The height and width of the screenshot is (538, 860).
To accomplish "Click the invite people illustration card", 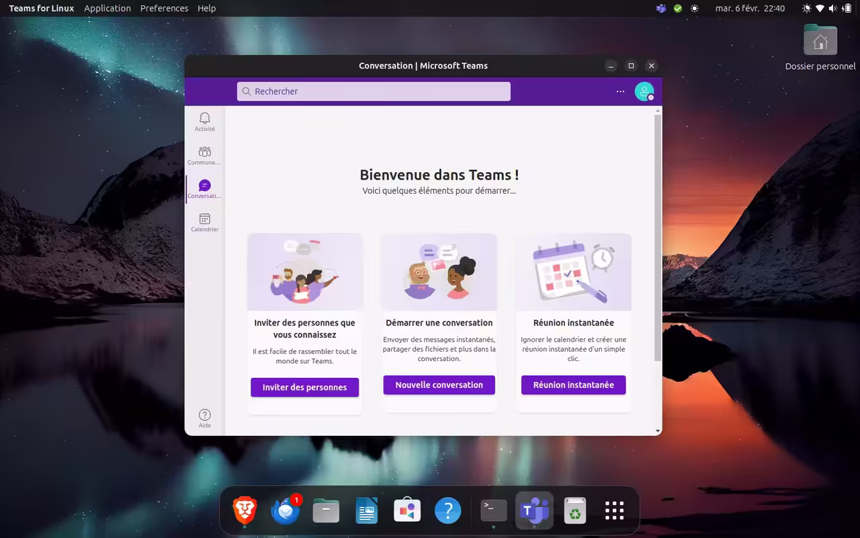I will pos(304,272).
